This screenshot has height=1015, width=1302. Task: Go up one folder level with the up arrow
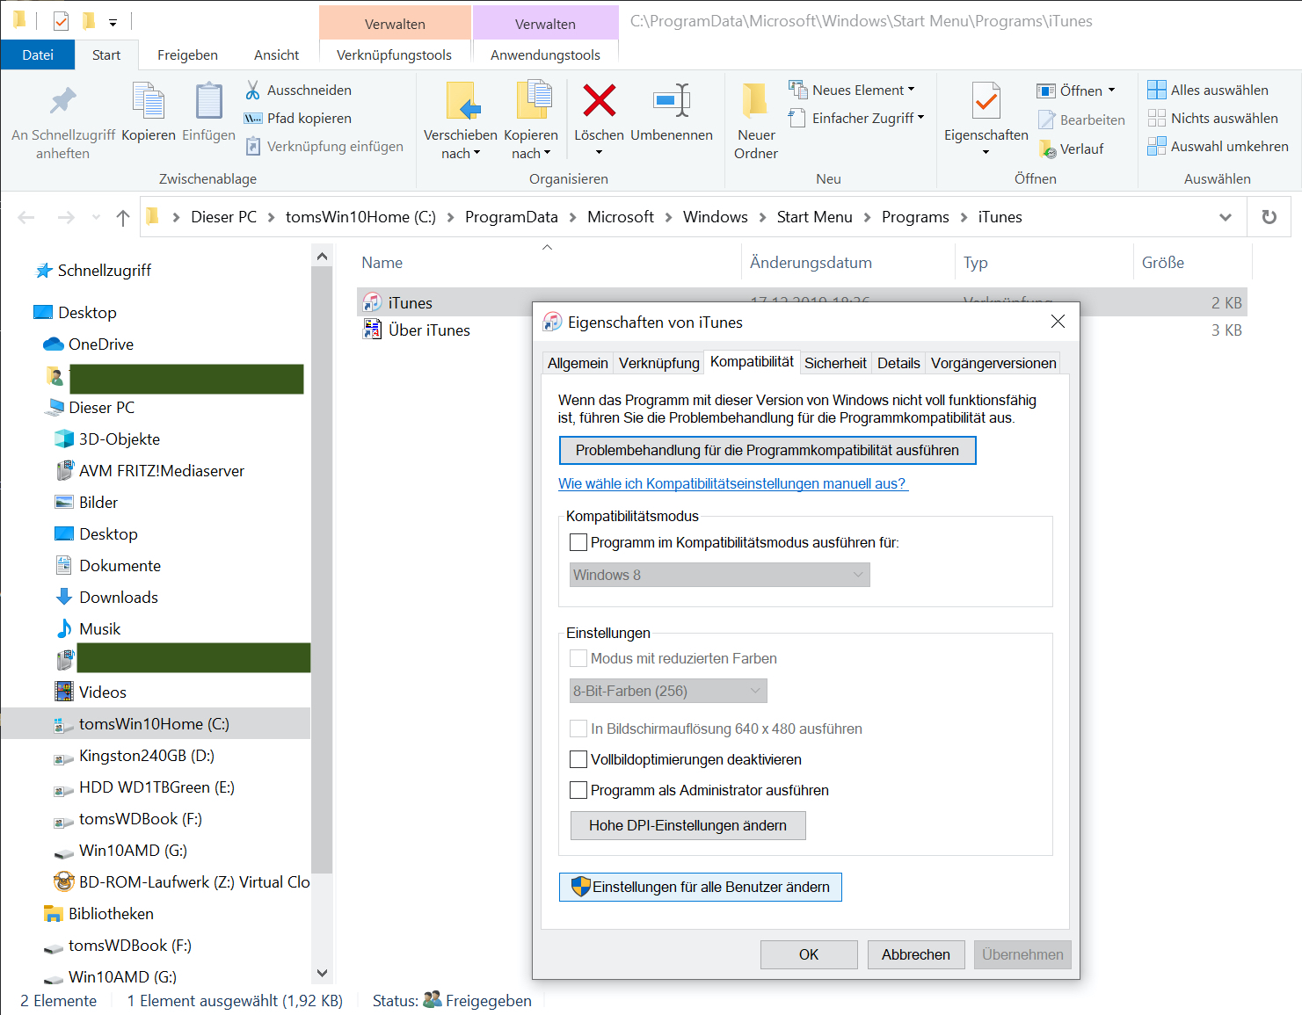click(123, 217)
